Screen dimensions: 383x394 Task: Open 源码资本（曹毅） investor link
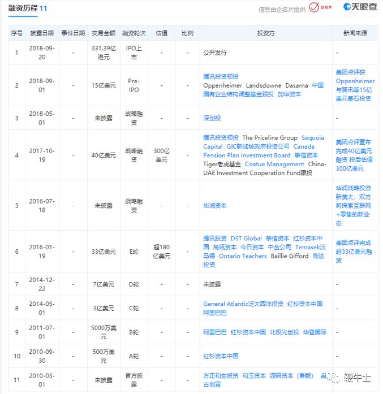point(291,376)
